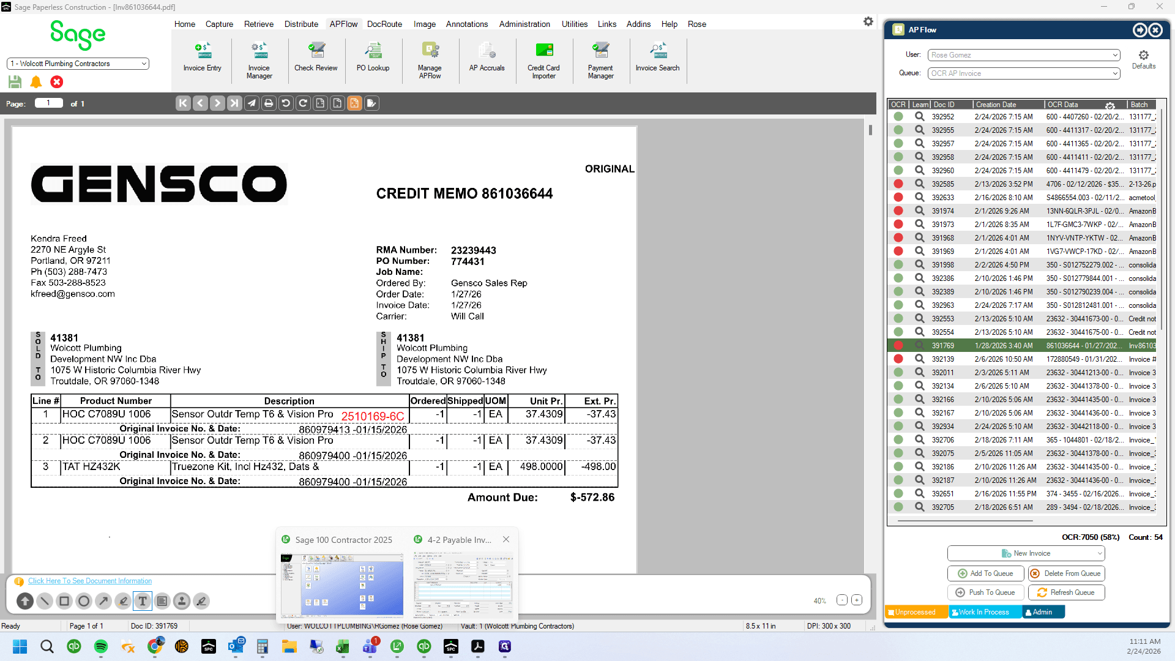
Task: Select the 4-2 Payable Inv... window thumbnail
Action: pos(463,585)
